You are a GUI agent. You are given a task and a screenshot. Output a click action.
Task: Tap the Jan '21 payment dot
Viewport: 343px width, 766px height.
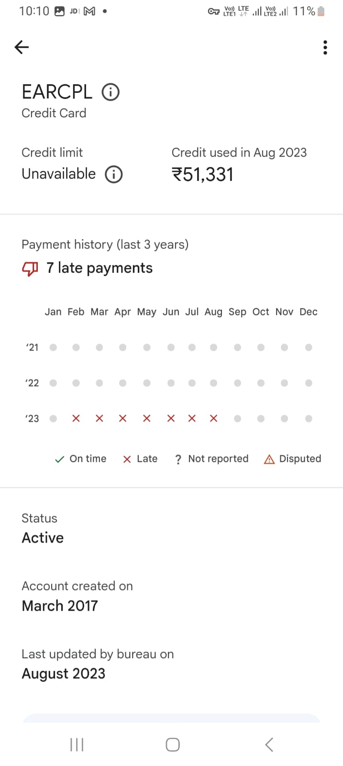click(53, 348)
